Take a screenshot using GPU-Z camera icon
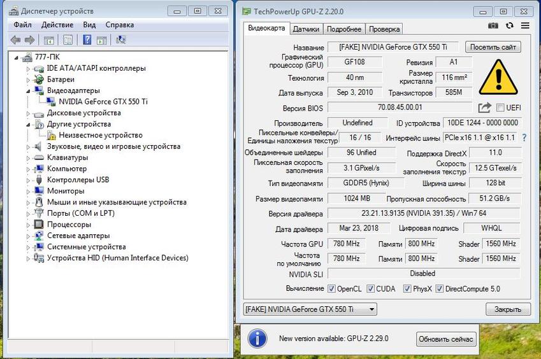The width and height of the screenshot is (541, 359). click(x=493, y=25)
